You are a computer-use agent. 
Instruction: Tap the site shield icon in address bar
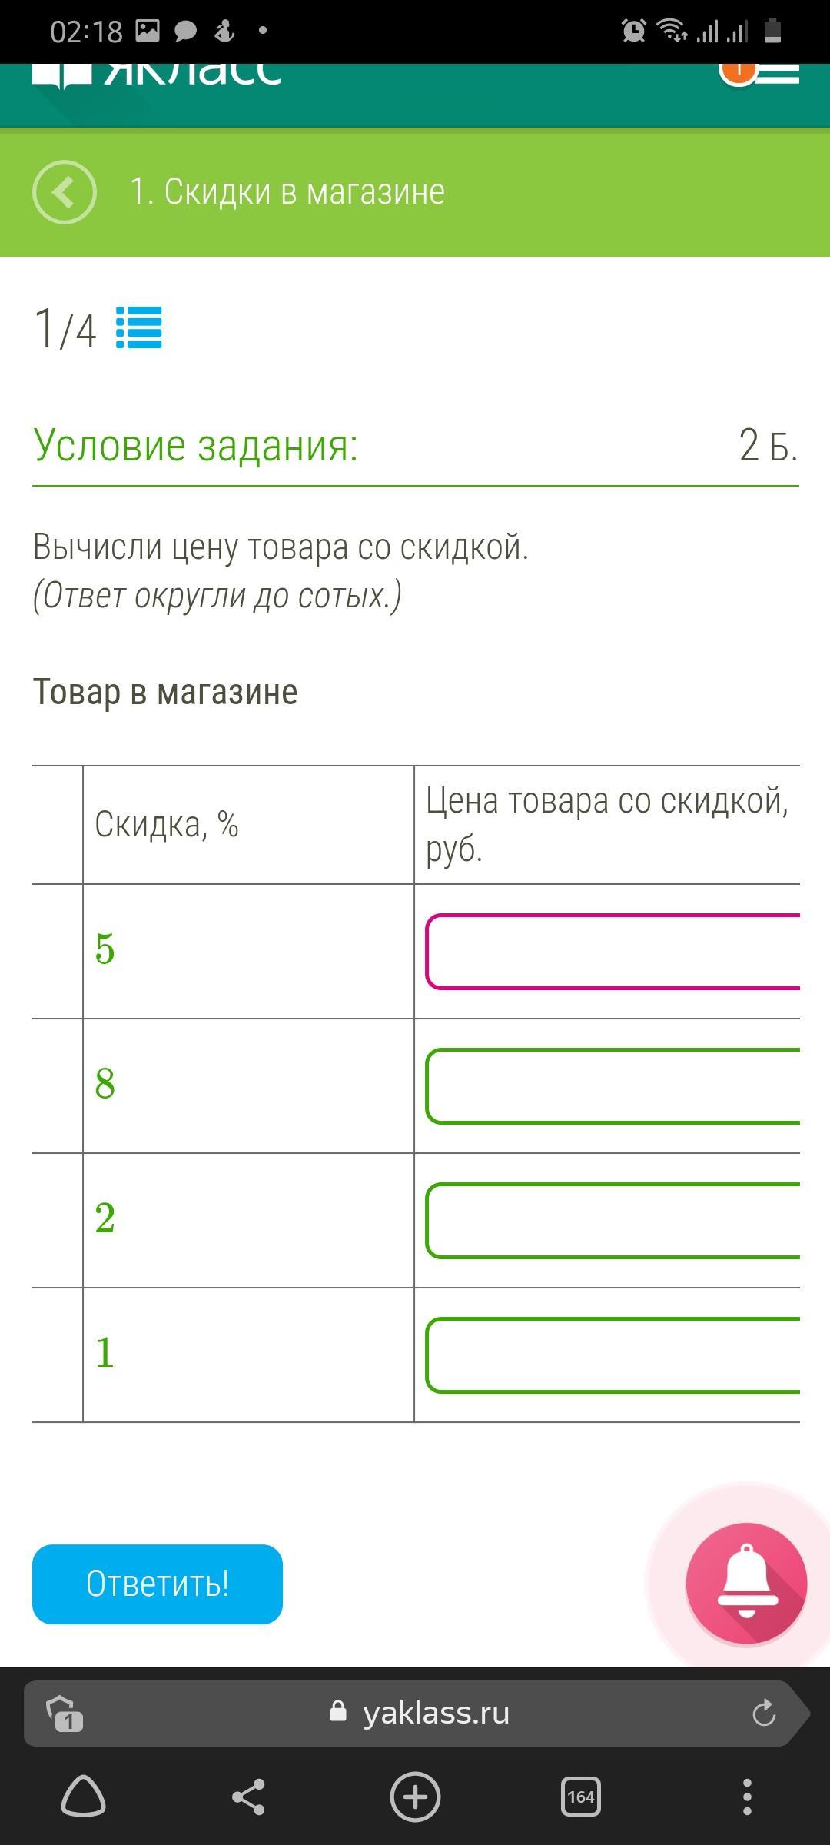click(65, 1713)
